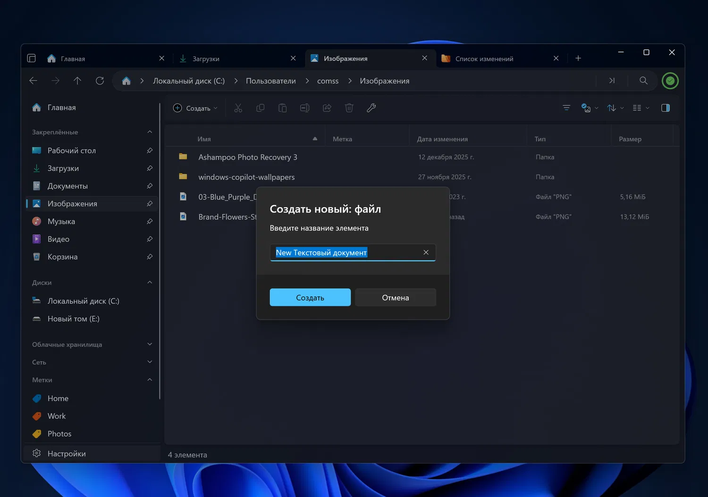Switch to the Список изменений tab
Image resolution: width=708 pixels, height=497 pixels.
pyautogui.click(x=501, y=58)
